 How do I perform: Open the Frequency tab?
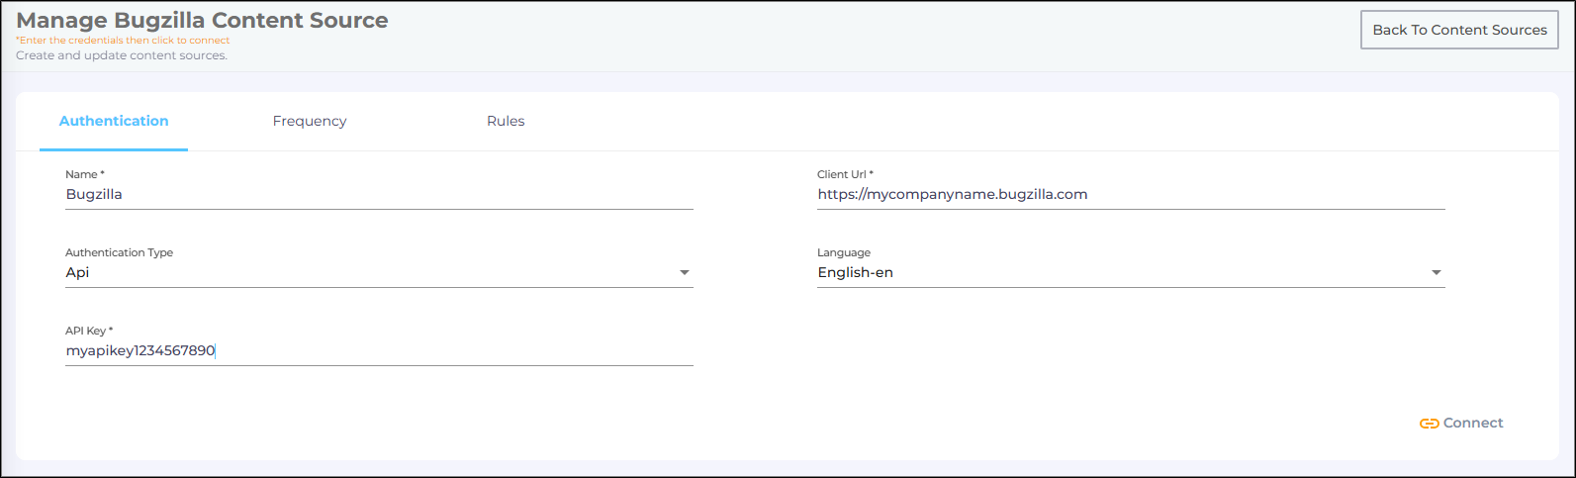310,121
